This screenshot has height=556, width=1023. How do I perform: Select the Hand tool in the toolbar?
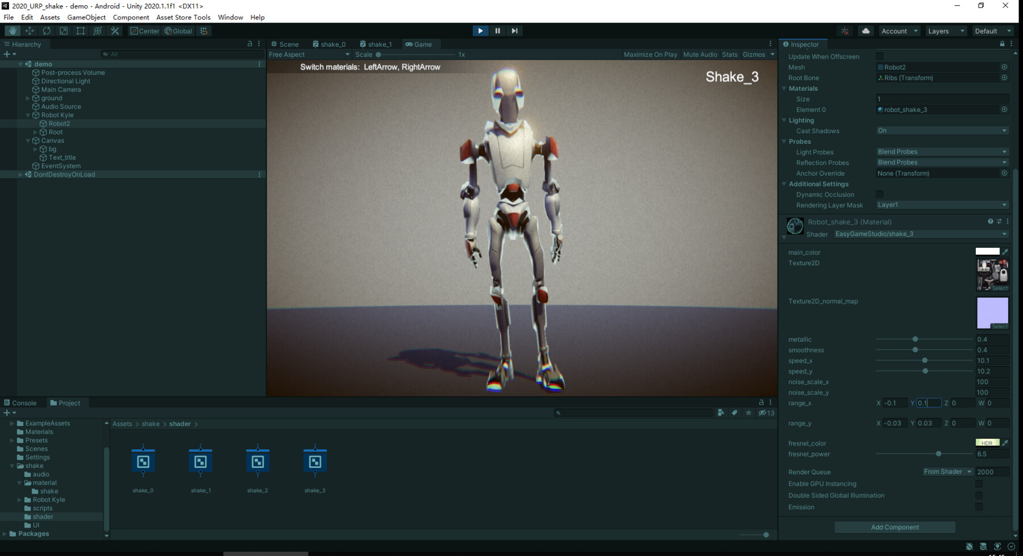coord(11,31)
